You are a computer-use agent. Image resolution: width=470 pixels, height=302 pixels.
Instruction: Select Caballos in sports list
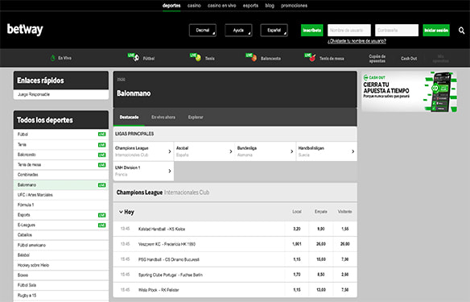click(x=61, y=235)
